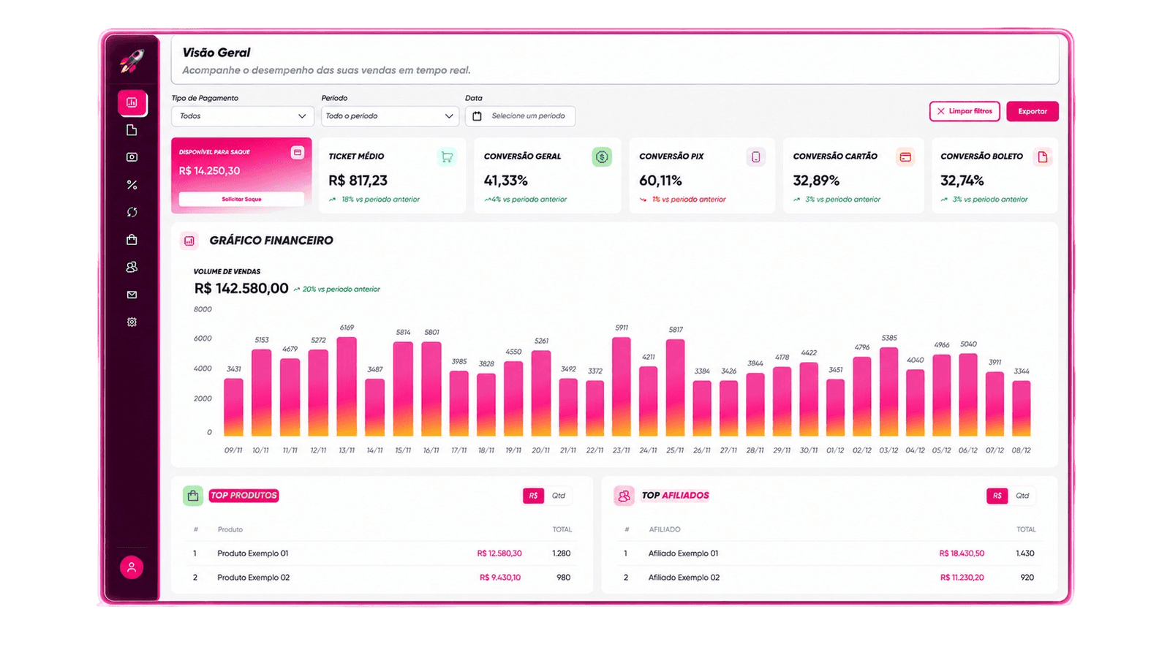This screenshot has height=658, width=1170.
Task: Click the Solicitar Saque button
Action: (241, 199)
